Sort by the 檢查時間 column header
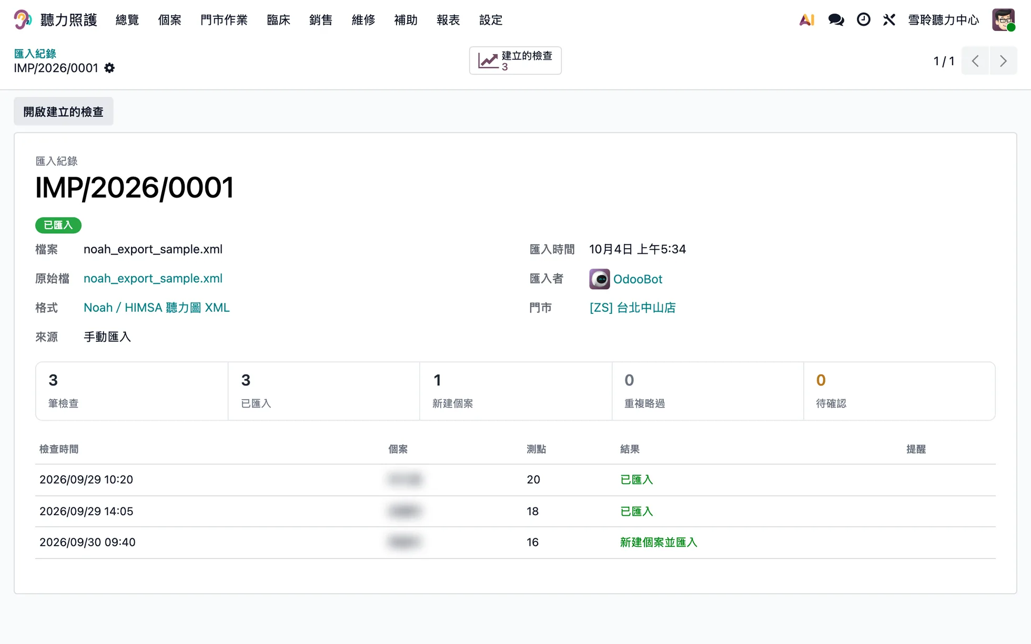 point(59,449)
